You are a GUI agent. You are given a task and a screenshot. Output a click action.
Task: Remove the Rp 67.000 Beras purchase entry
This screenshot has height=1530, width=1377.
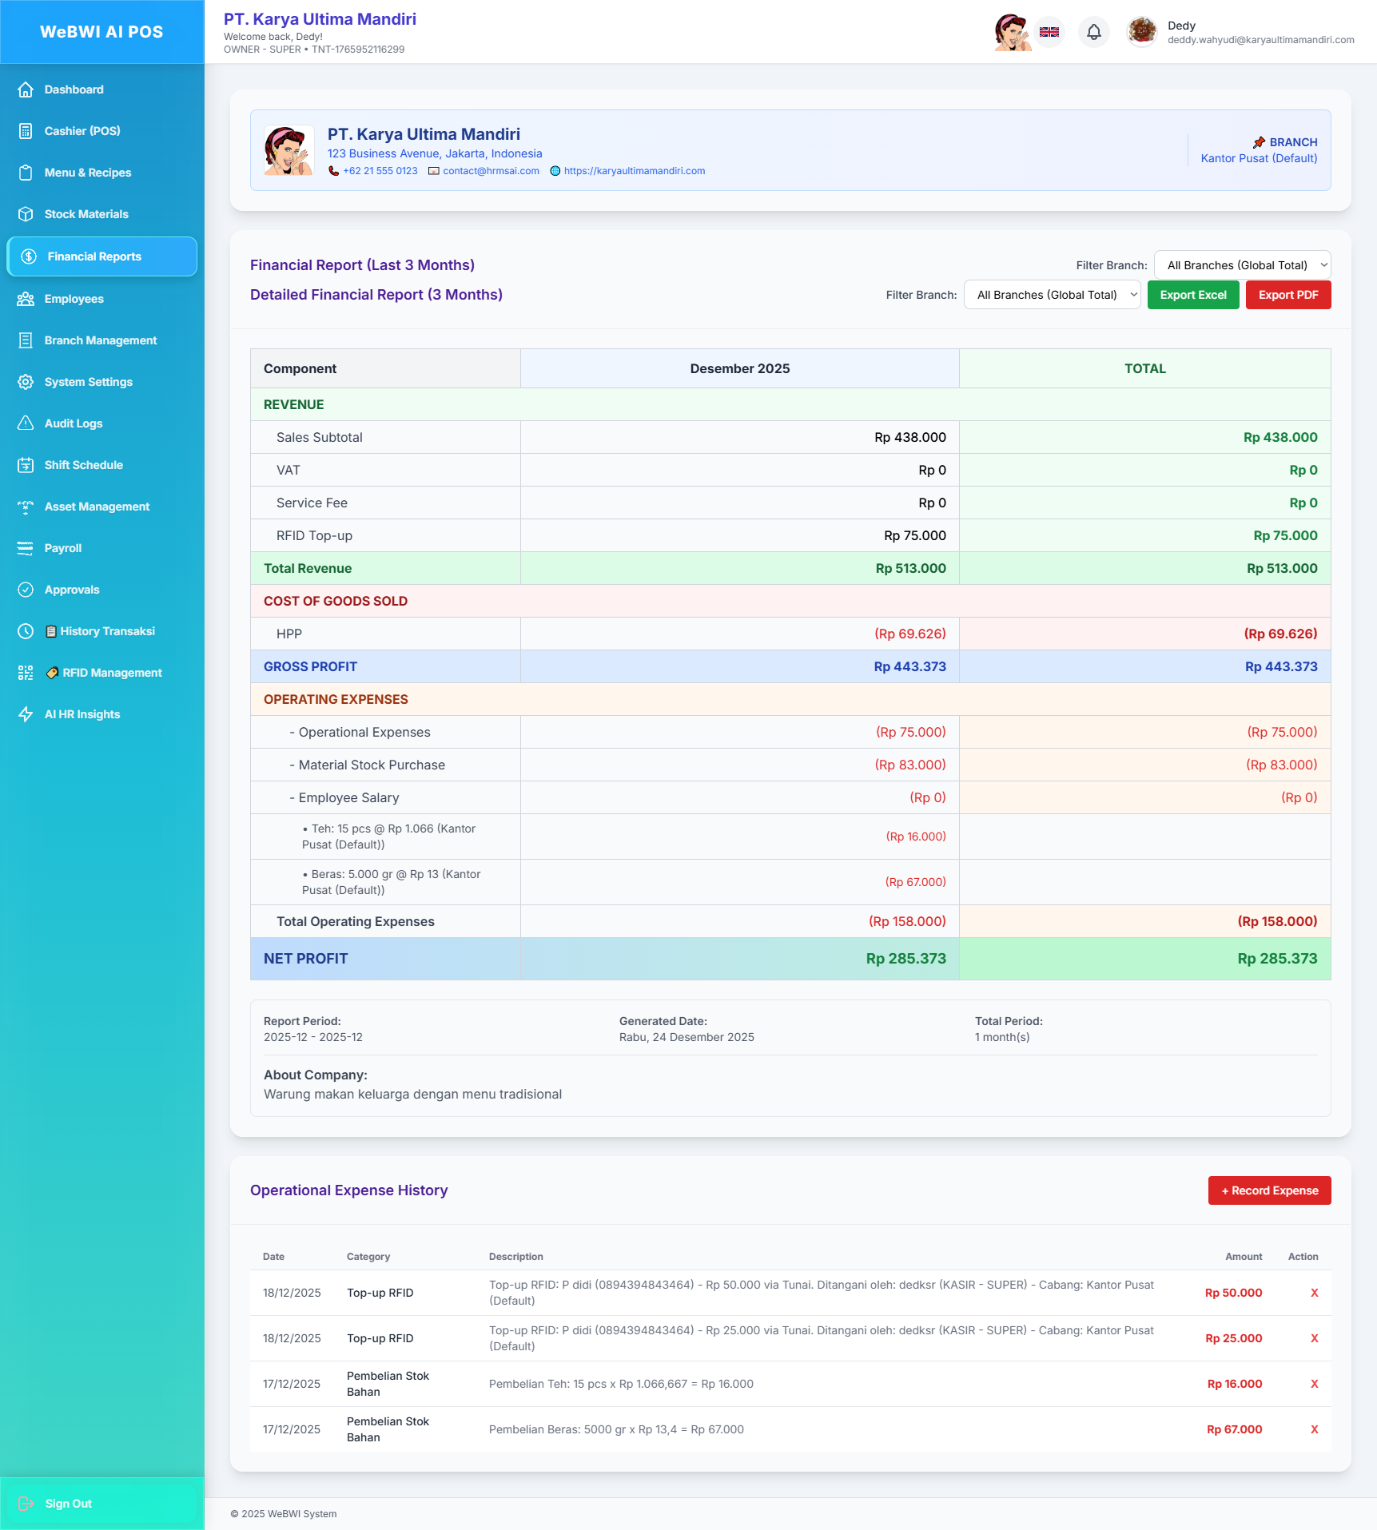1314,1429
